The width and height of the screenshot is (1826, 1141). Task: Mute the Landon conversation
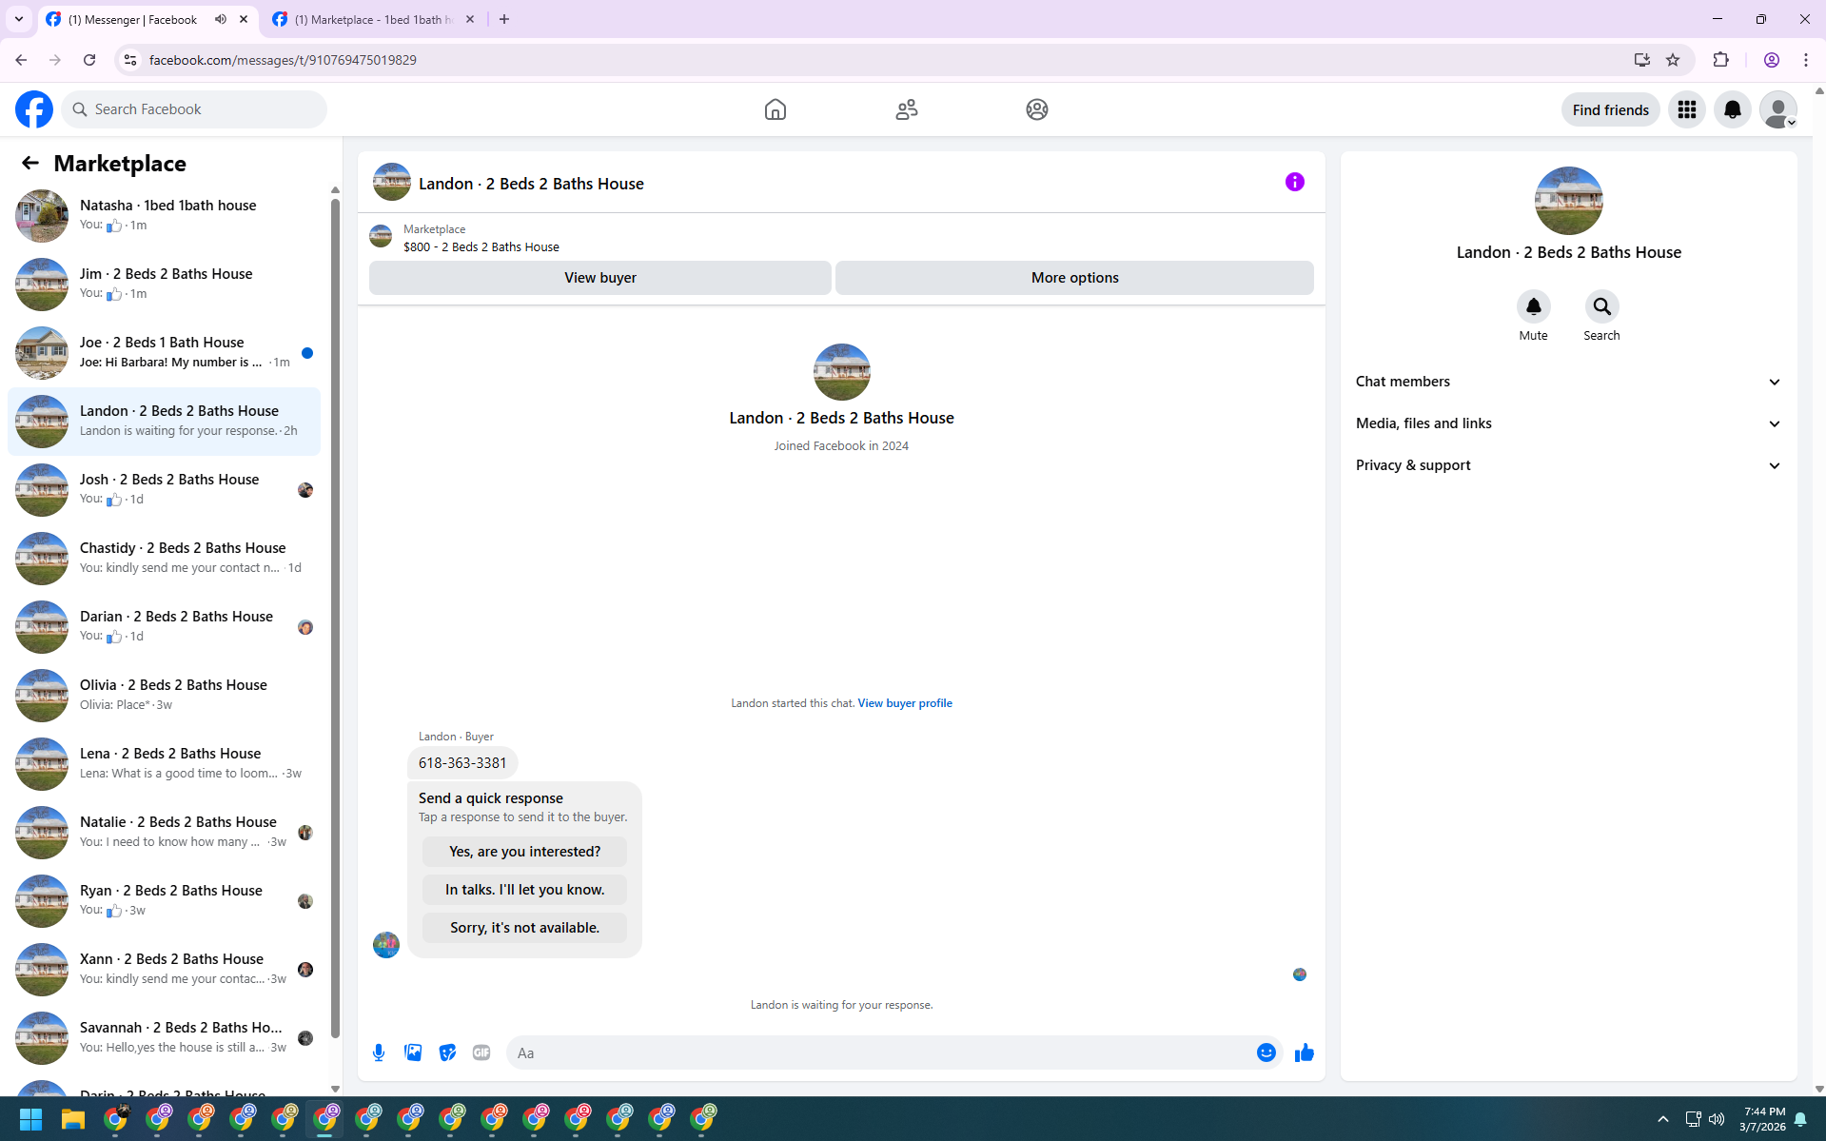(x=1534, y=306)
